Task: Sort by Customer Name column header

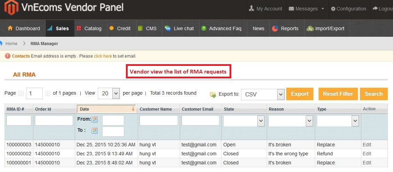Action: pos(156,109)
